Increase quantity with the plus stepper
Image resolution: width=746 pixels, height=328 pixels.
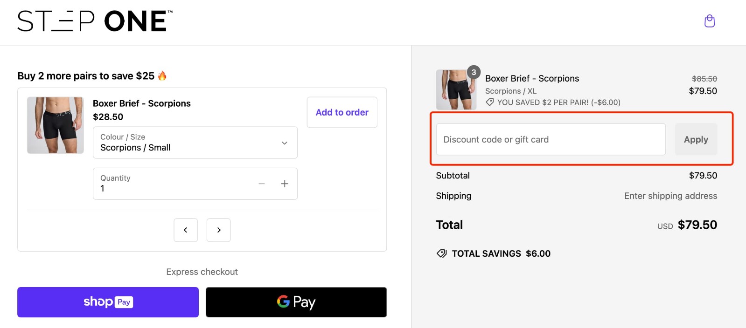pos(285,184)
